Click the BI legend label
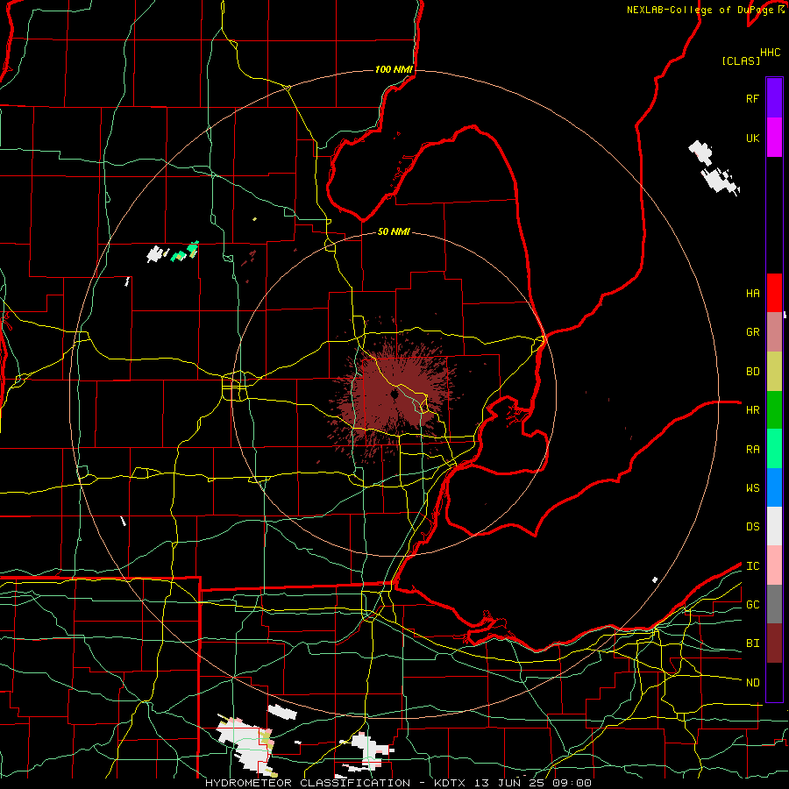This screenshot has height=789, width=789. coord(752,643)
